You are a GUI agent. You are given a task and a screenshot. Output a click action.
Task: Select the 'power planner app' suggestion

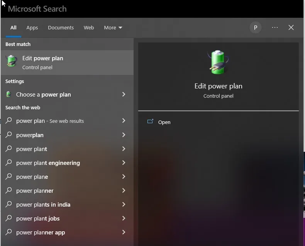tap(67, 232)
